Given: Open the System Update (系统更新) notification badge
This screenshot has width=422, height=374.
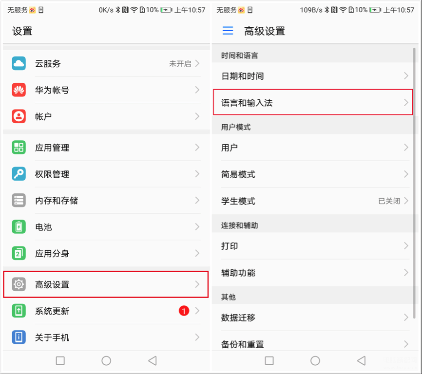Looking at the screenshot, I should coord(184,311).
